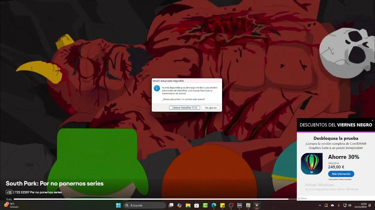Open the notifications bell icon

coord(370,205)
